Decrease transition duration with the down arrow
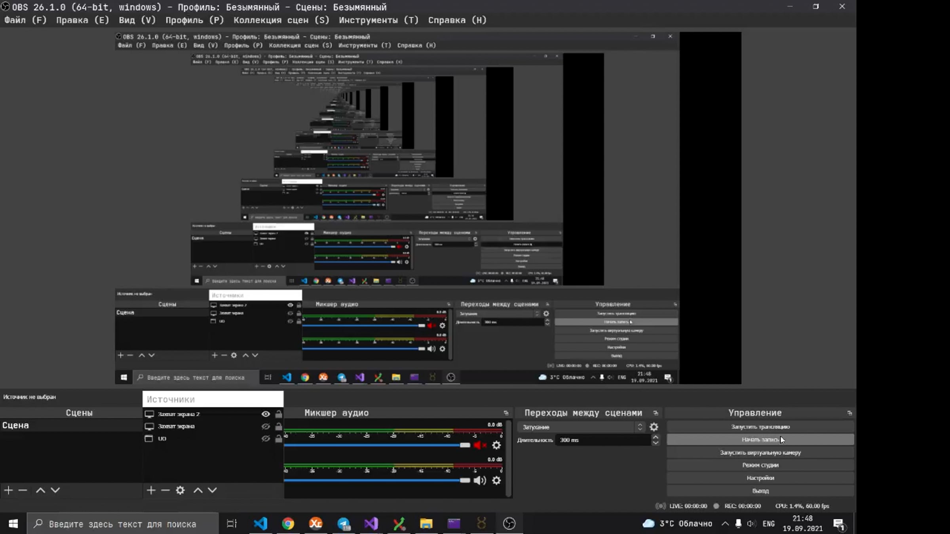Viewport: 950px width, 534px height. click(x=655, y=443)
